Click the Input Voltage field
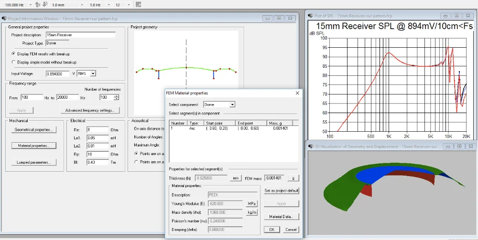 pyautogui.click(x=58, y=73)
